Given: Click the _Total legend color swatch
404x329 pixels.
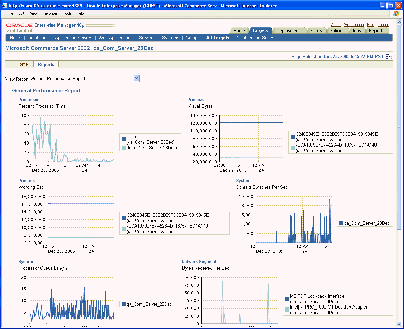Looking at the screenshot, I should [x=124, y=139].
